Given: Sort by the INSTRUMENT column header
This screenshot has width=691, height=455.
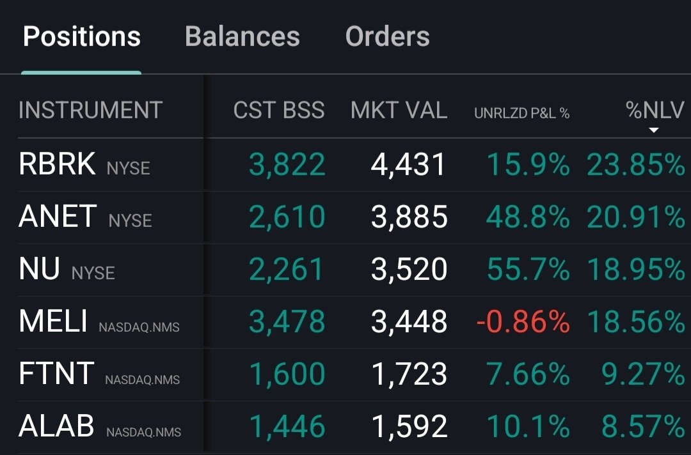Looking at the screenshot, I should (90, 110).
